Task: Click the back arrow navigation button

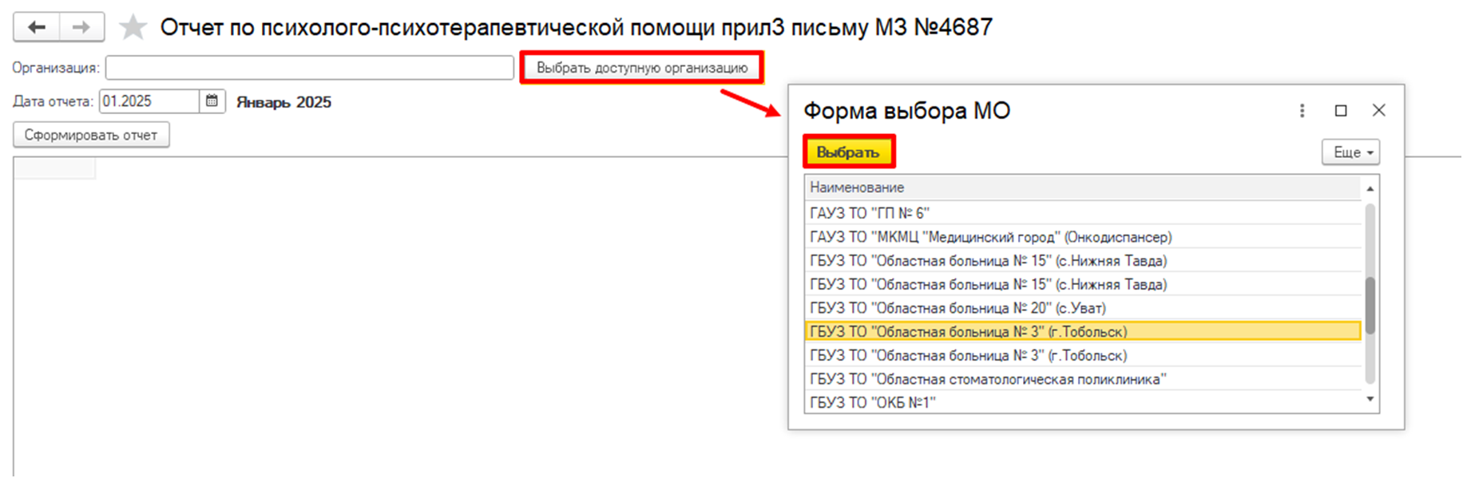Action: 37,27
